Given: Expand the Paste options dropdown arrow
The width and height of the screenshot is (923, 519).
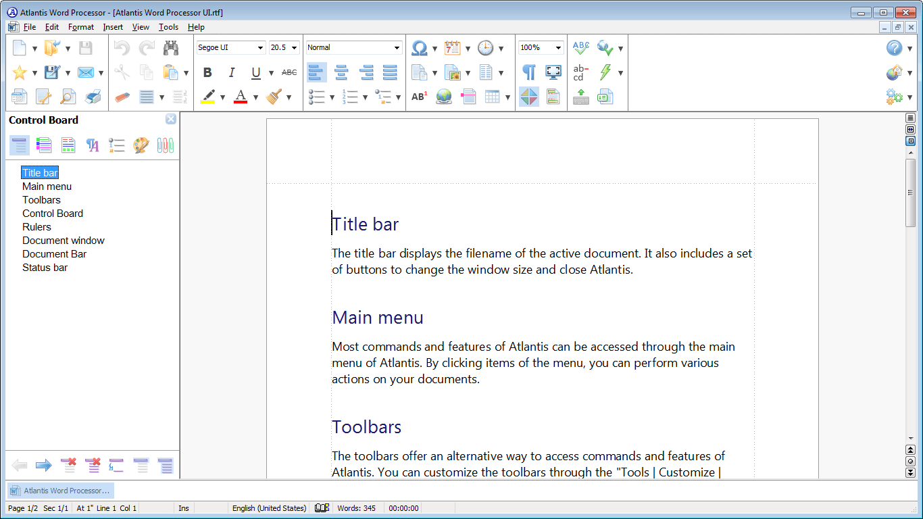Looking at the screenshot, I should [185, 73].
